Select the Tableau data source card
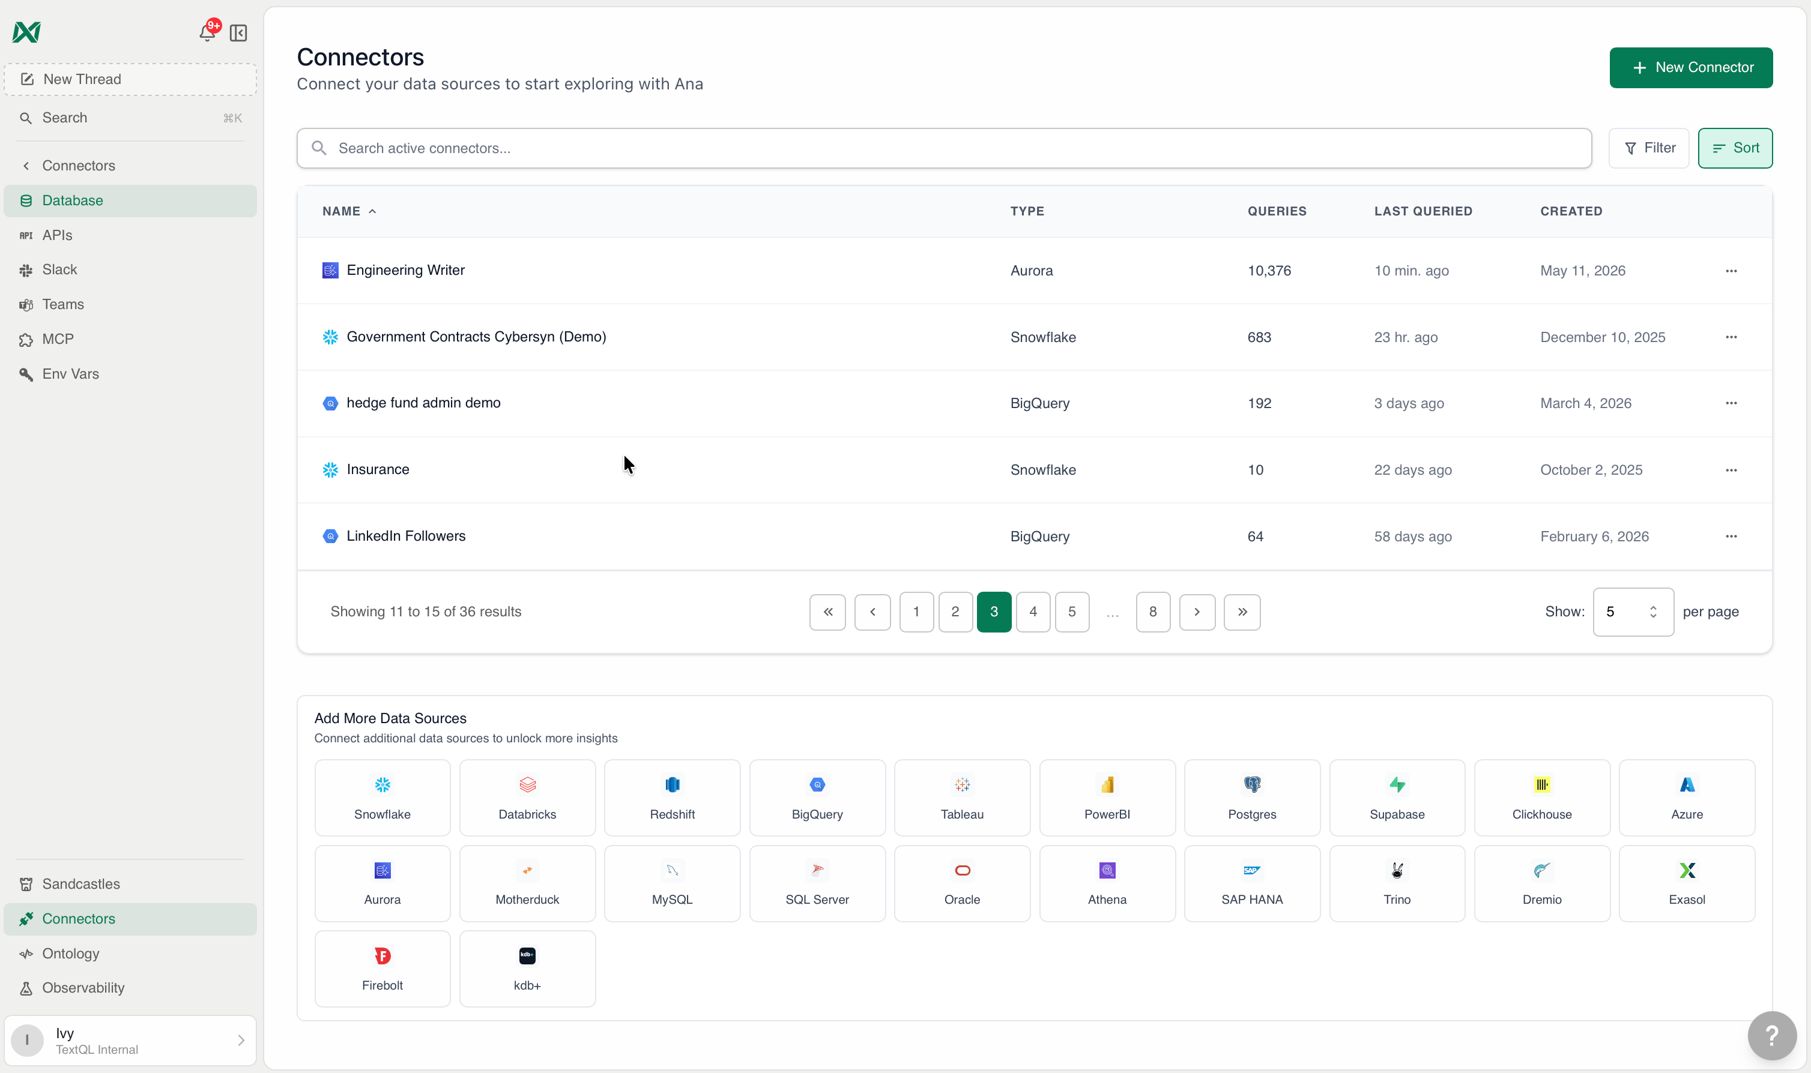 point(962,798)
